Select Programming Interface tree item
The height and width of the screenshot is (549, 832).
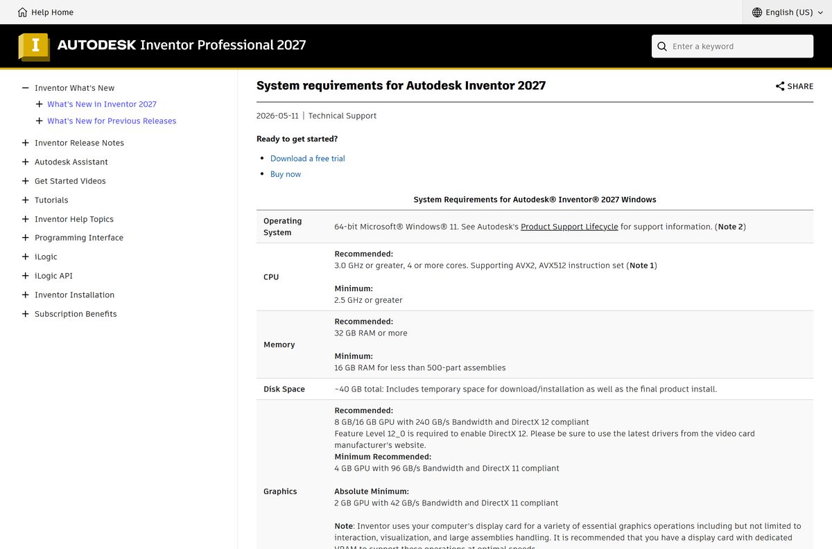(x=79, y=238)
